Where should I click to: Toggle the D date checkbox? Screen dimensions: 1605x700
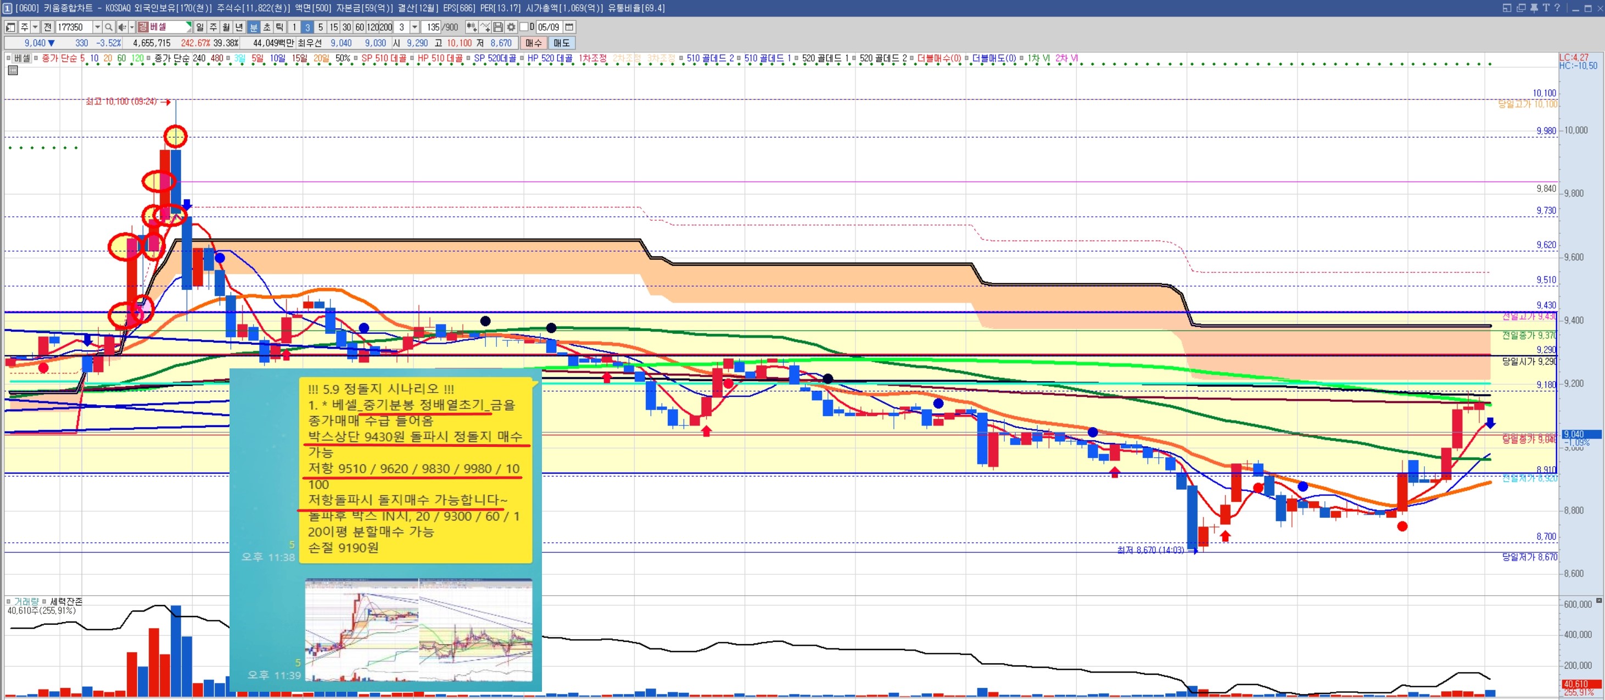tap(524, 27)
